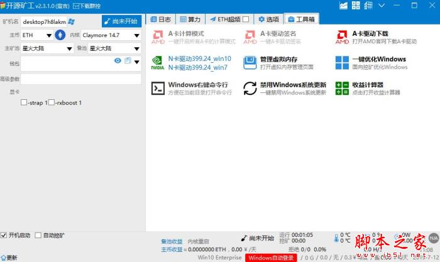Open the N卡驱动399.24_win7 link
Screen dimensions: 440x262
click(198, 67)
